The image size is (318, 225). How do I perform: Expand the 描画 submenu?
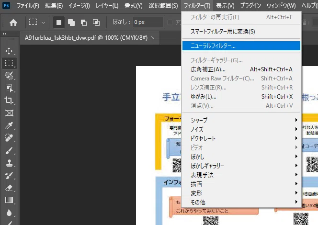tap(241, 184)
